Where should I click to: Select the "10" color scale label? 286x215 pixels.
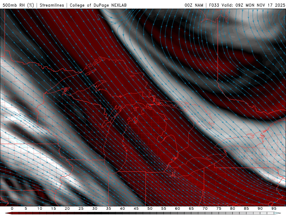point(40,209)
